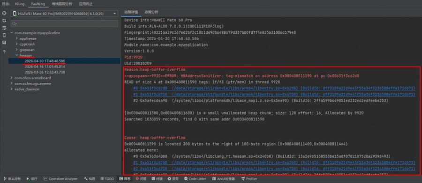Click the Device info:HUAWEI Mate 60 Pro line
The width and height of the screenshot is (422, 183).
(x=158, y=20)
